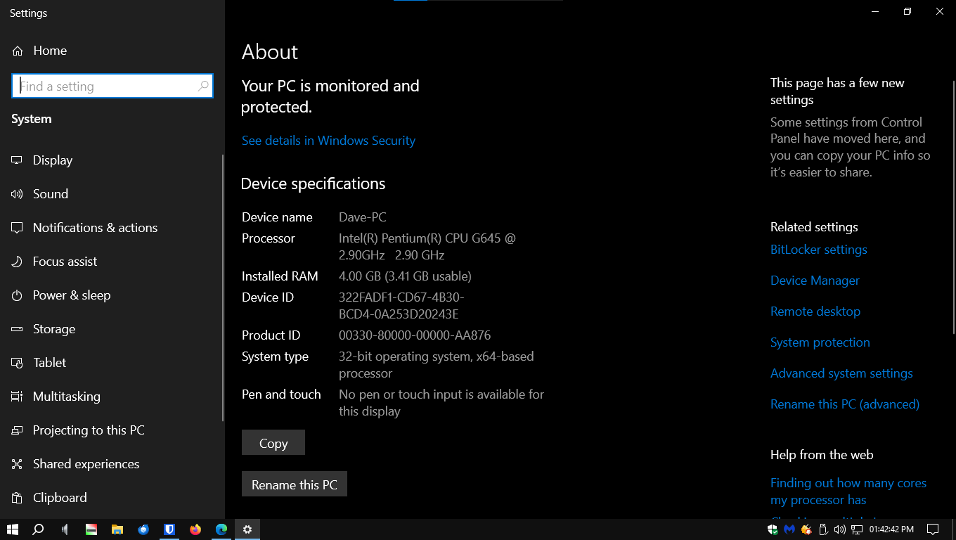Viewport: 956px width, 540px height.
Task: Open Finding out how many cores link
Action: click(x=848, y=491)
